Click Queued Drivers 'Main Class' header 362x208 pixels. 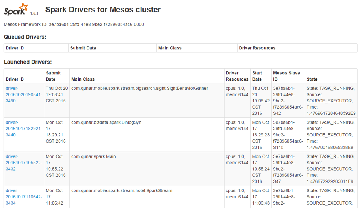pos(170,48)
